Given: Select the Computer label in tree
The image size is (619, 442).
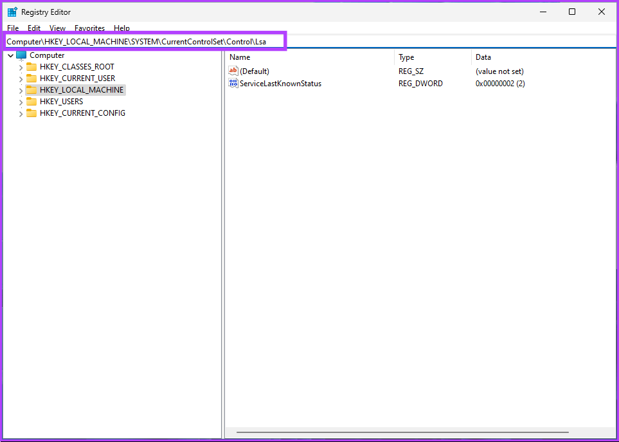Looking at the screenshot, I should 47,55.
